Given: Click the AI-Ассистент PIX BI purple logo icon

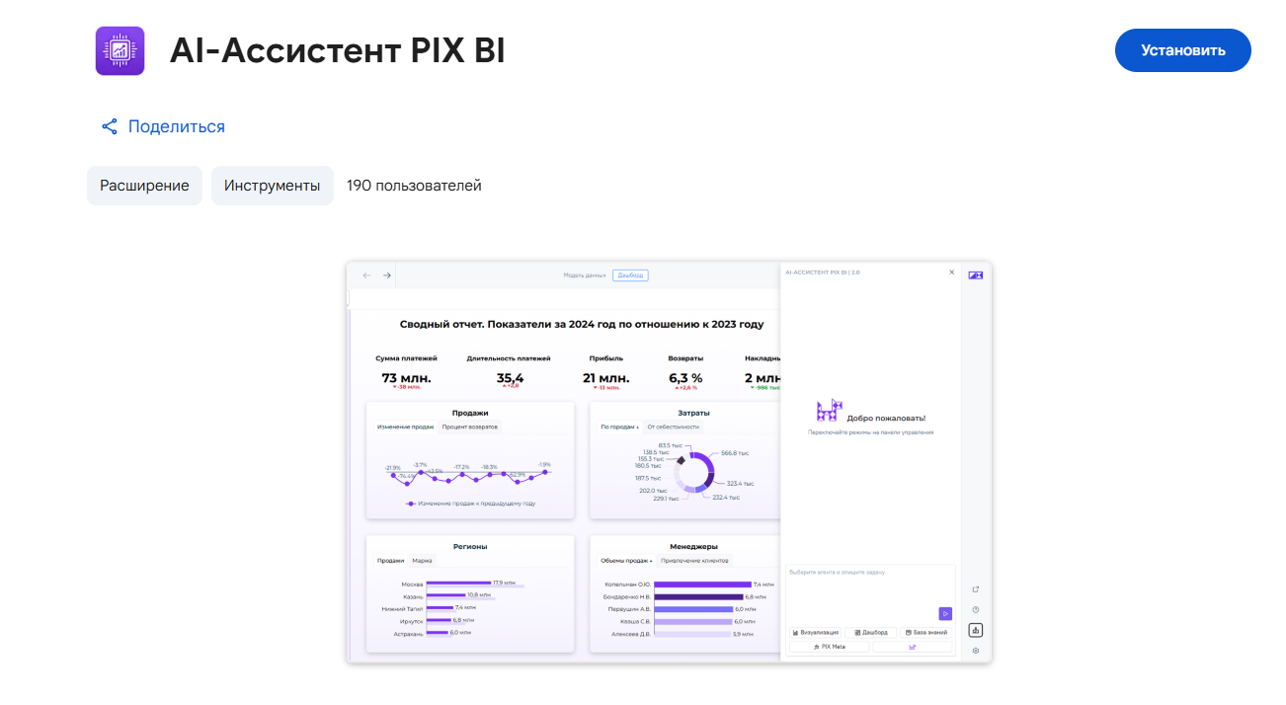Looking at the screenshot, I should (120, 50).
